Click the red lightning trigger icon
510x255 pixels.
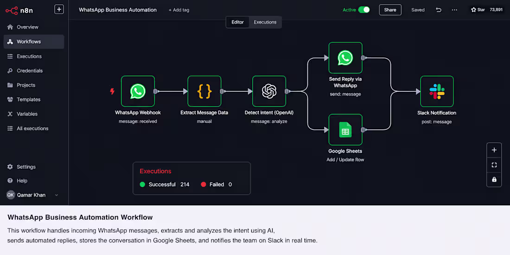pos(112,91)
